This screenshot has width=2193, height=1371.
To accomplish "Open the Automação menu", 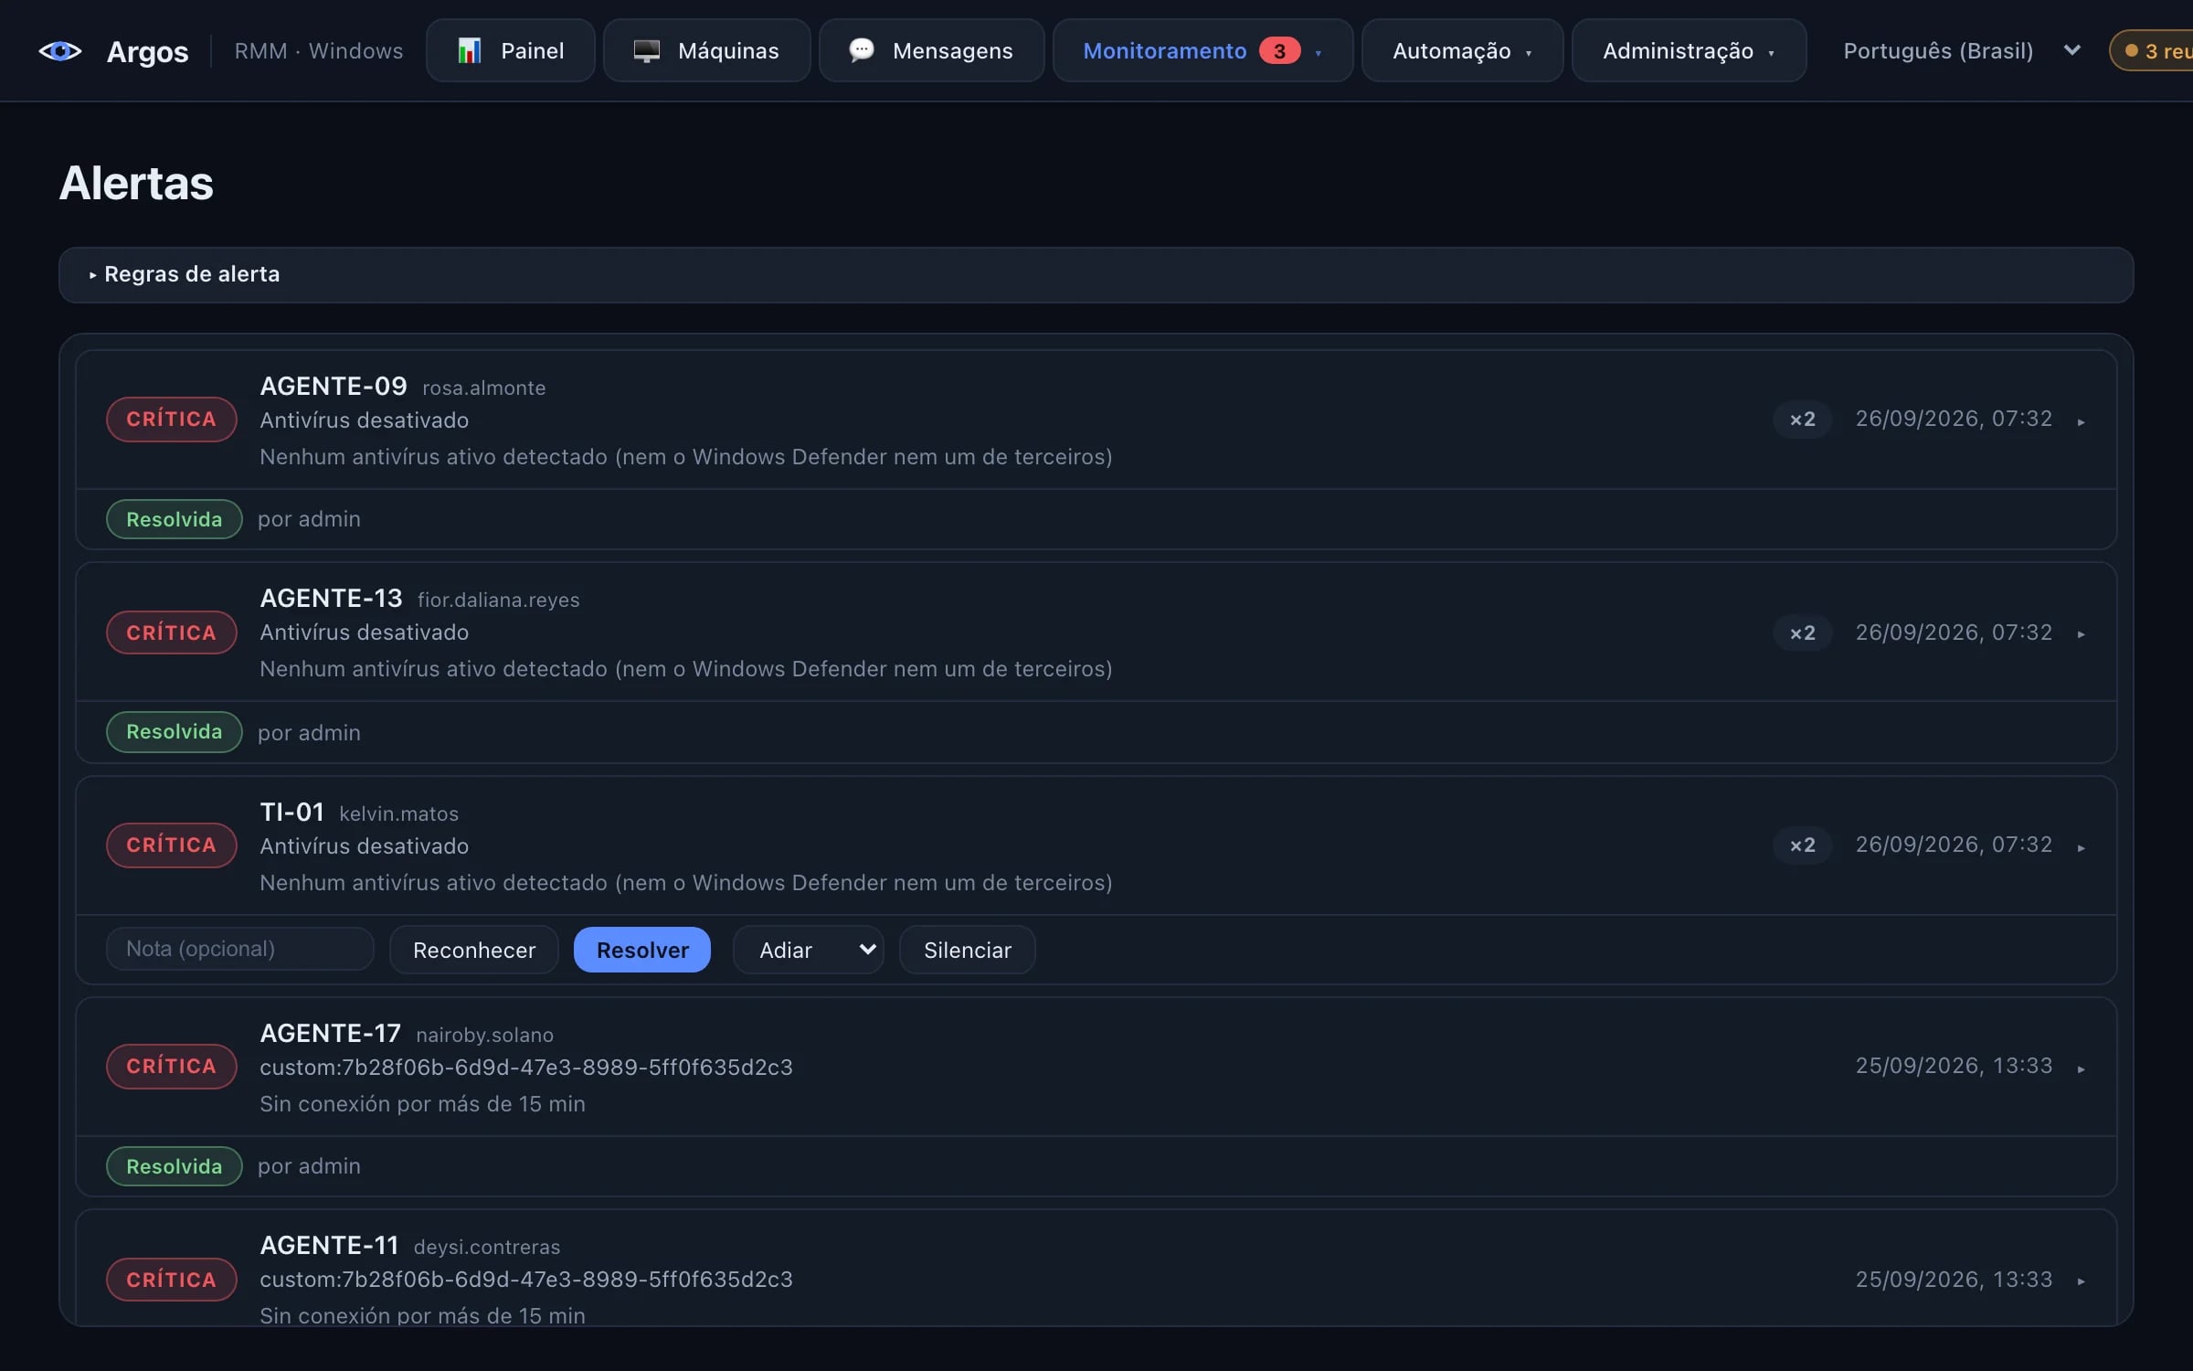I will click(1462, 51).
